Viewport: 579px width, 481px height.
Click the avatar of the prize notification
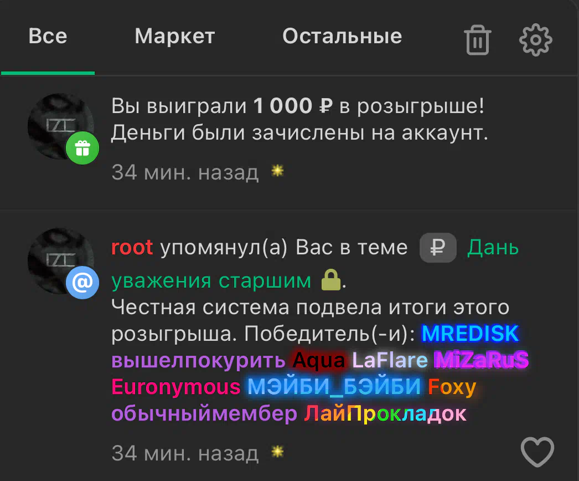60,126
